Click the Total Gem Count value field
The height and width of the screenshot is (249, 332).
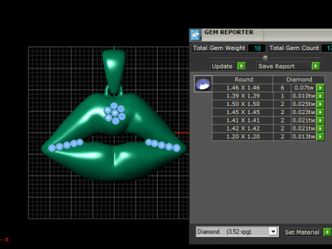[x=327, y=48]
